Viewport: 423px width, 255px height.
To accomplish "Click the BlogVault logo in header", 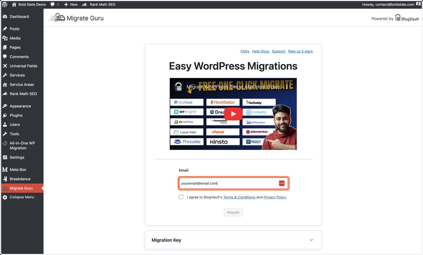I will click(x=407, y=18).
